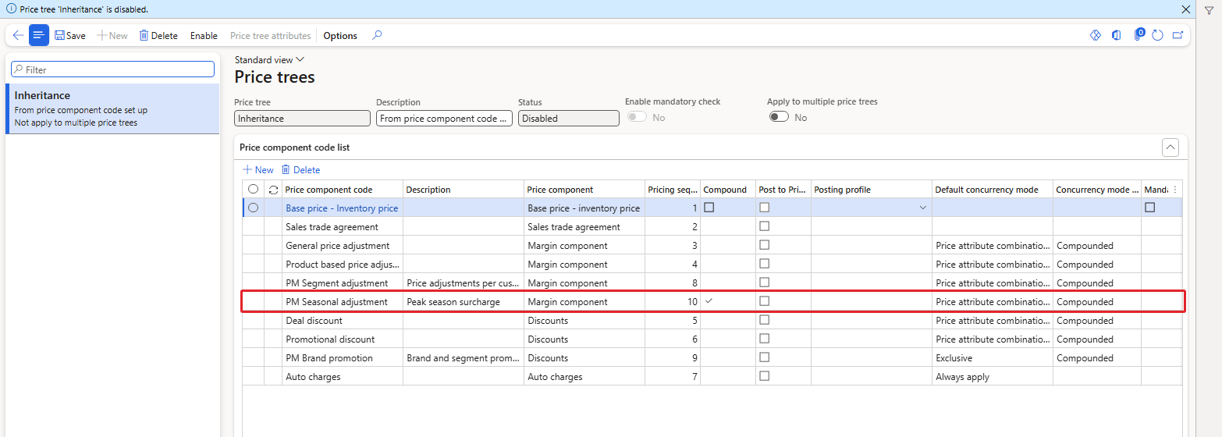Screen dimensions: 1222x437
Task: Go back with the arrow icon
Action: (x=18, y=35)
